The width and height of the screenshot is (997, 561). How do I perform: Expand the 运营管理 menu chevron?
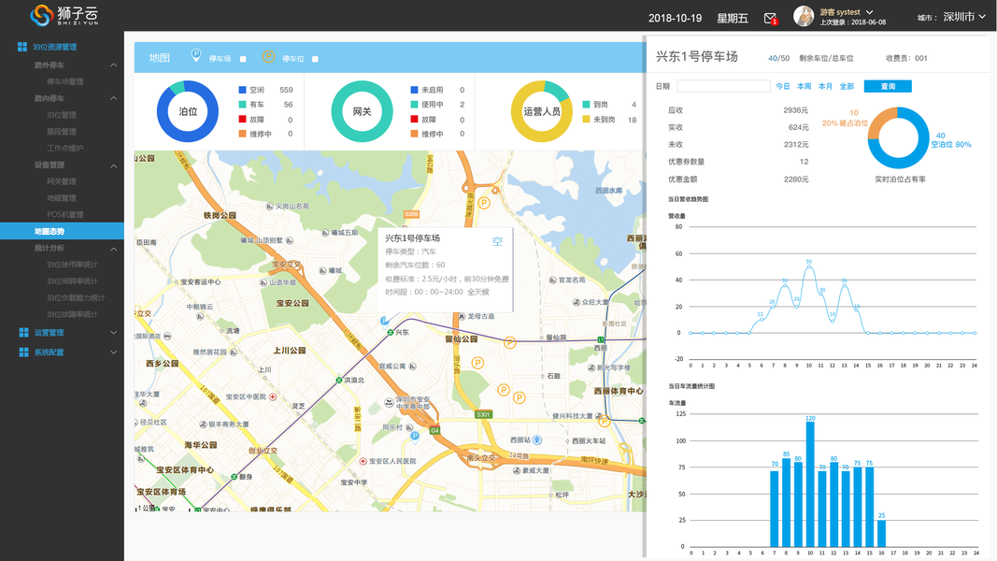[x=113, y=333]
